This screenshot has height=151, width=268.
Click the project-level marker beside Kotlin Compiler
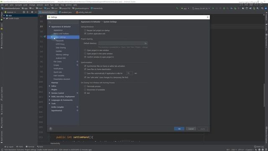pyautogui.click(x=77, y=107)
